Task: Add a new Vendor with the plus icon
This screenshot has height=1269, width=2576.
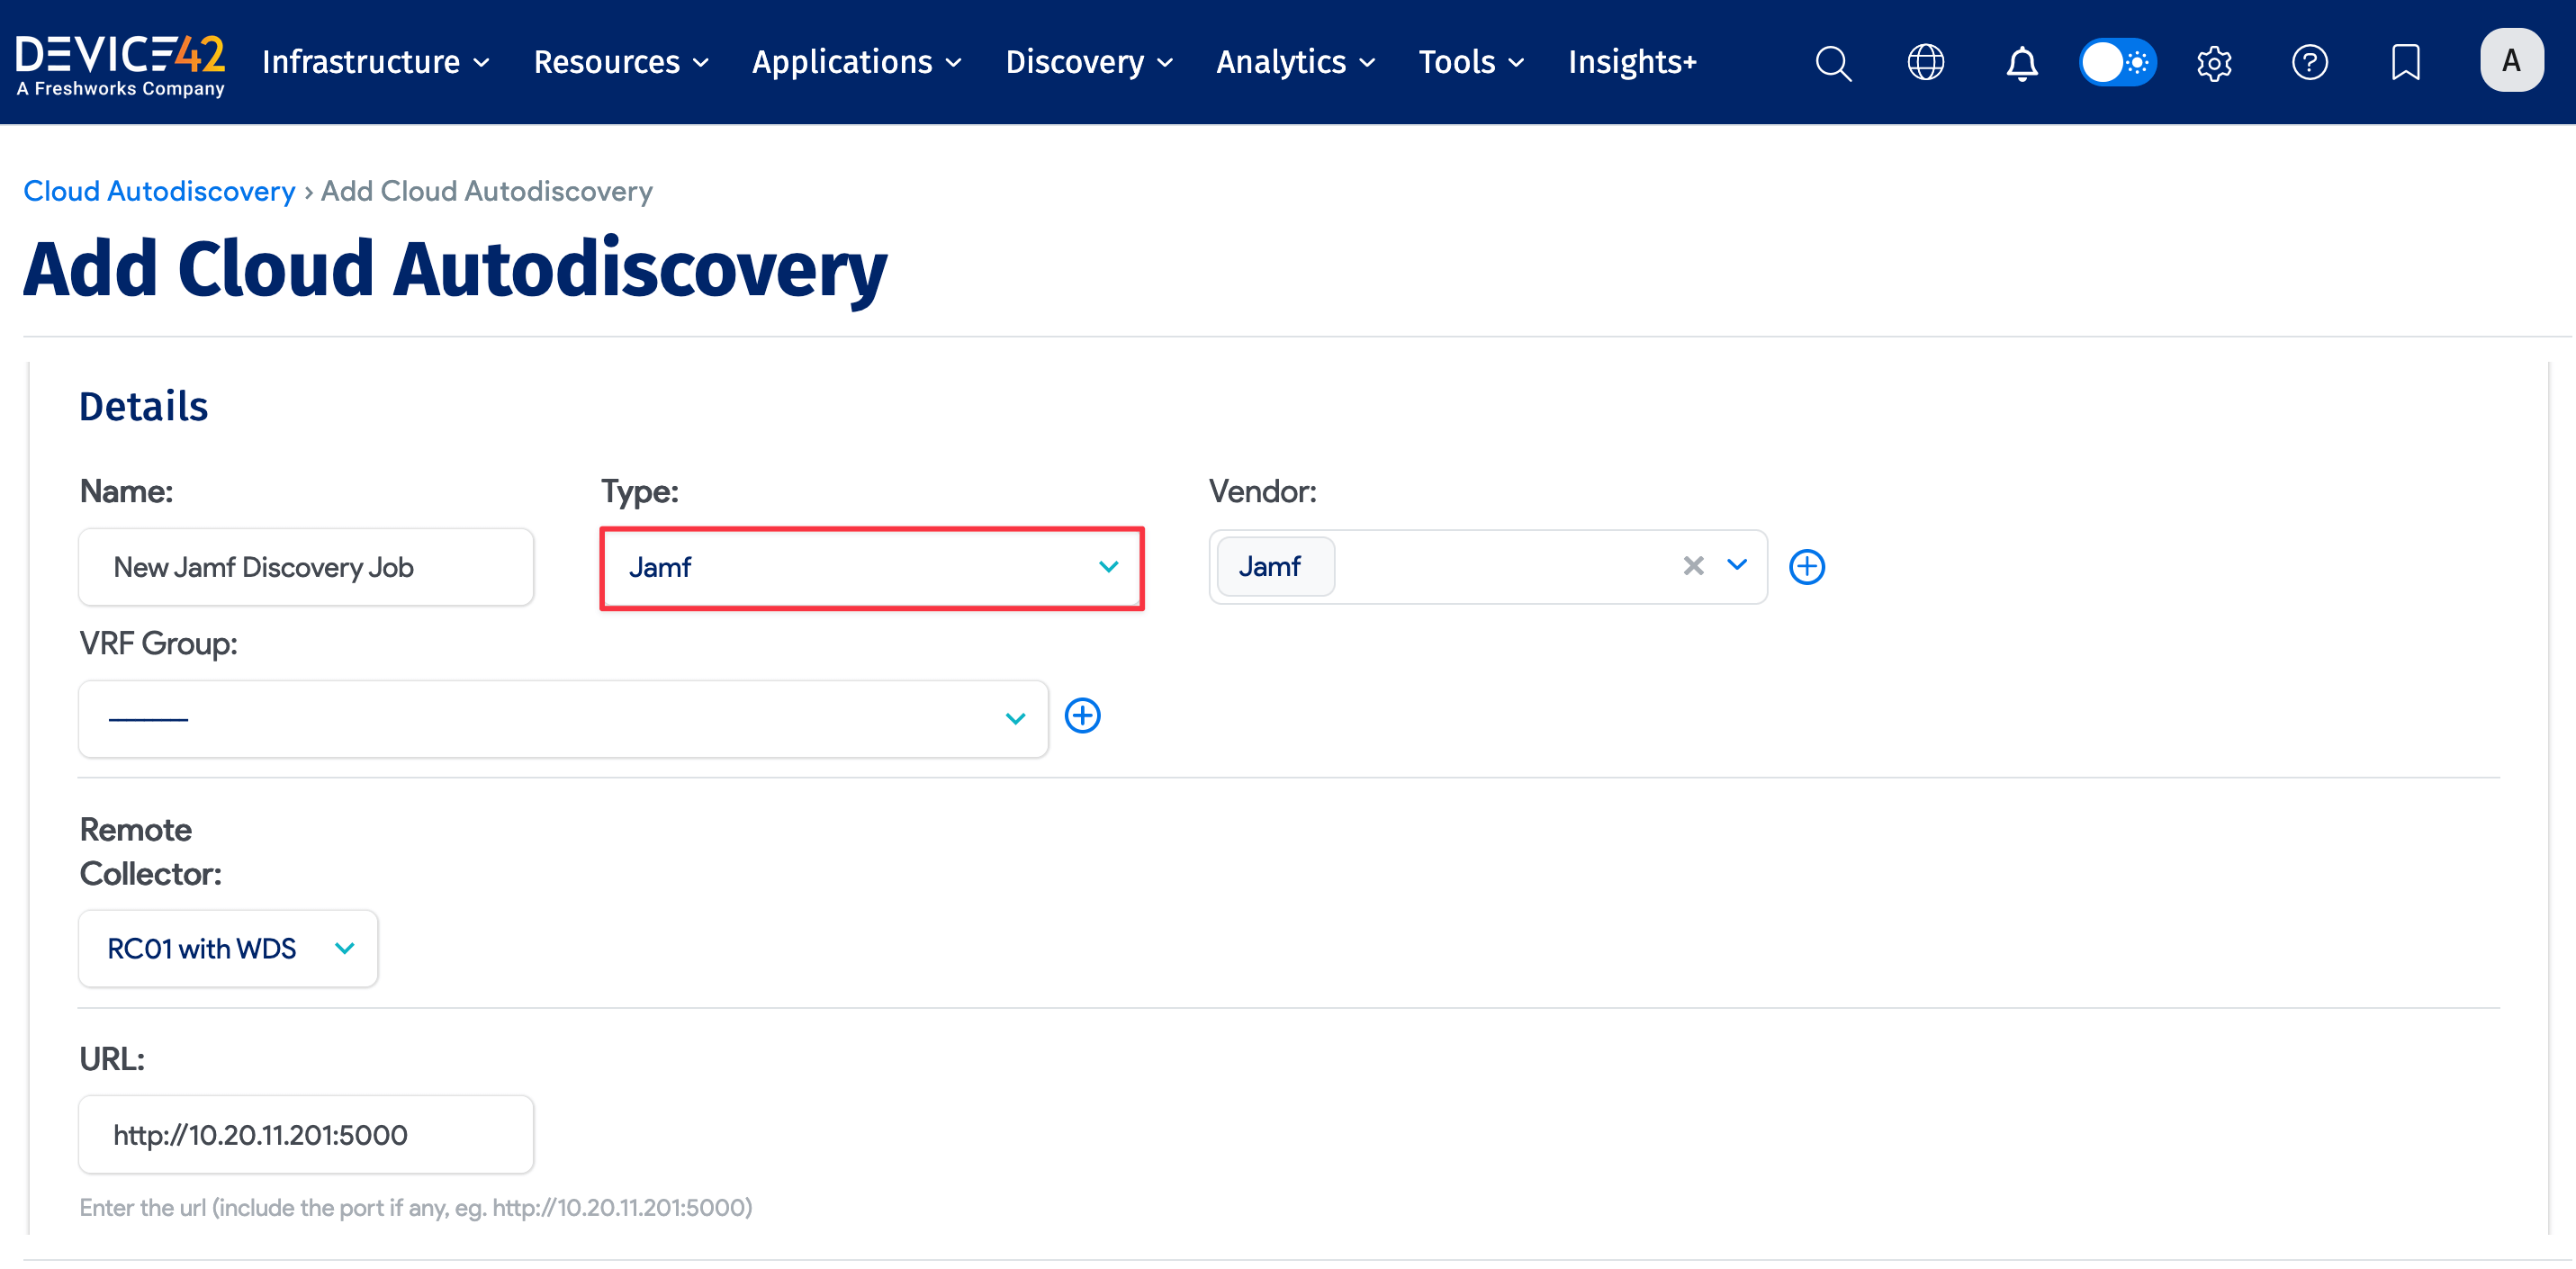Action: pos(1807,566)
